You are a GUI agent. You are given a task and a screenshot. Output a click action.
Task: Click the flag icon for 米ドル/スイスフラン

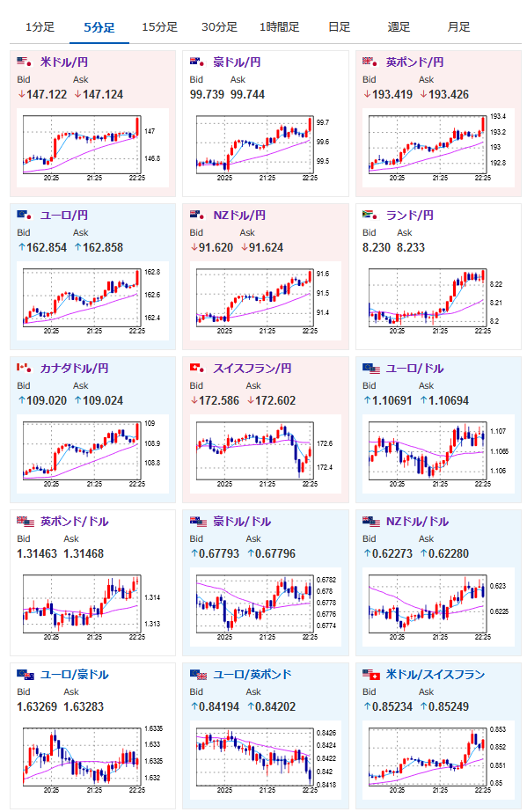coord(371,674)
